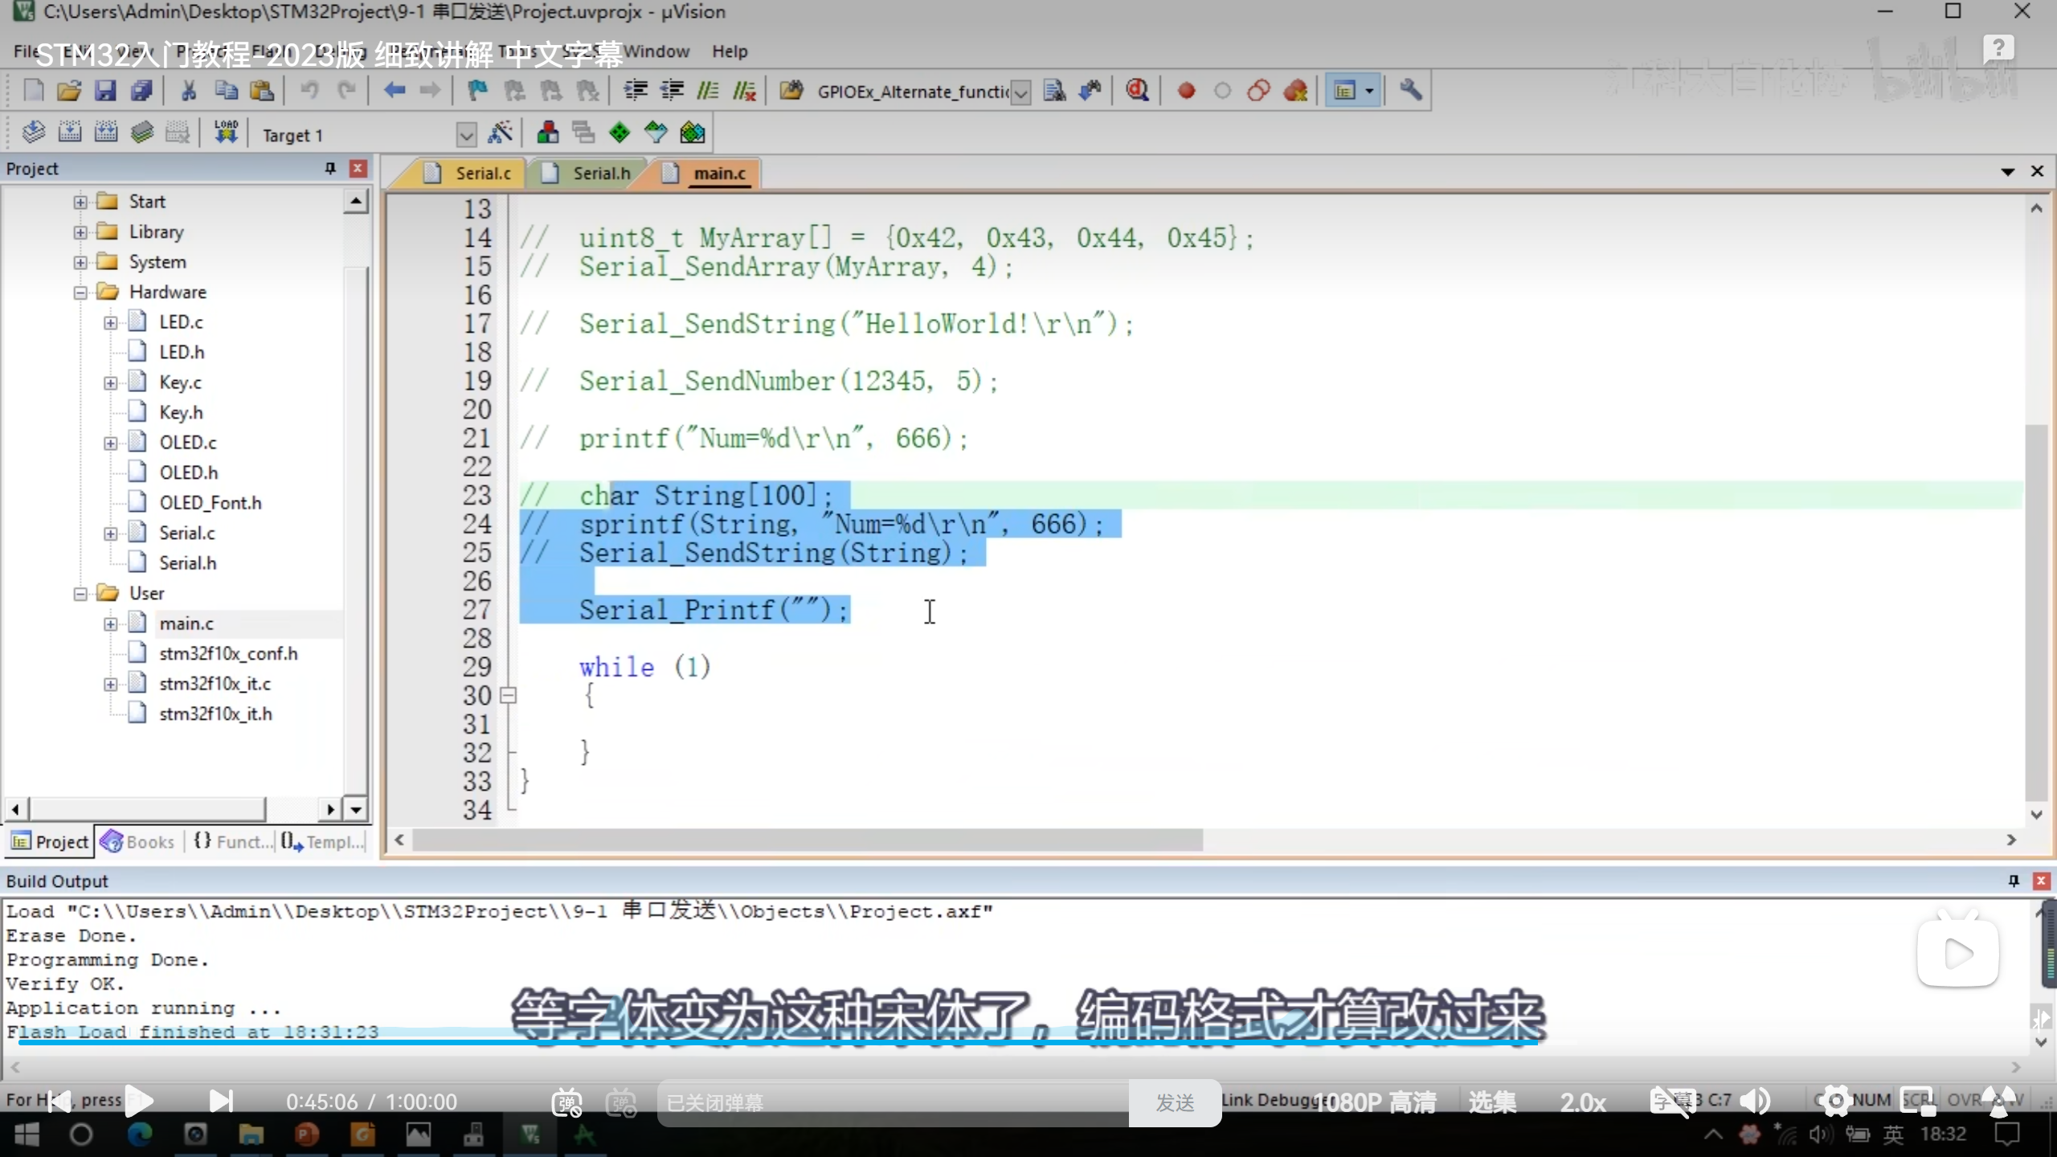
Task: Click the Download to flash LOAD icon
Action: [x=226, y=133]
